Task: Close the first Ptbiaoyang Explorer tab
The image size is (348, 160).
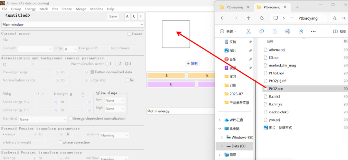Action: click(x=248, y=7)
